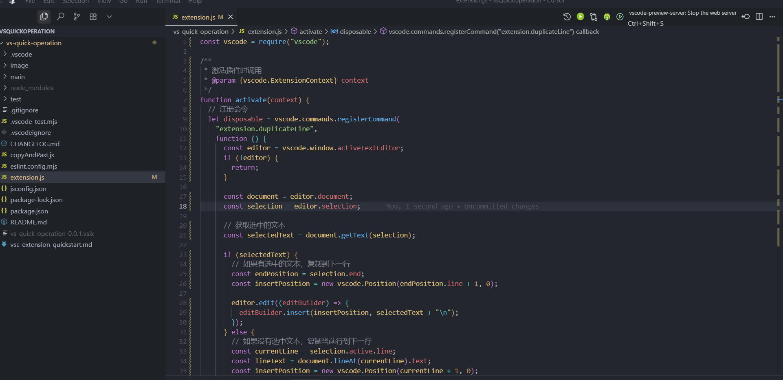783x380 pixels.
Task: Open vs-quick-operation-0.0.1.vsix file
Action: pos(83,233)
